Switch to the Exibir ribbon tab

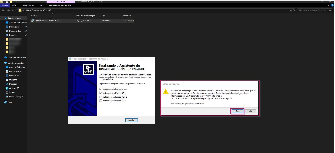(41, 5)
